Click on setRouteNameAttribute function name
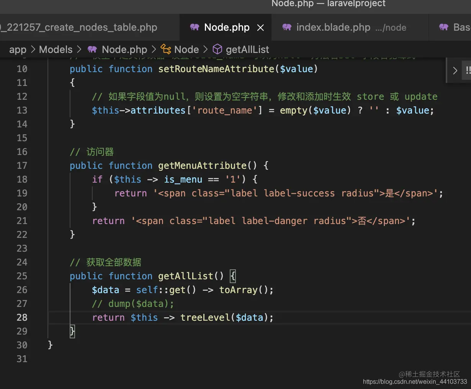 click(x=216, y=69)
